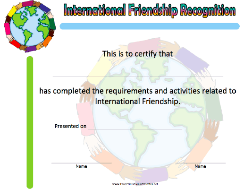Screen dimensions: 244x189
Task: Click the www.FreePrintableCertificates.net link
Action: tap(135, 184)
